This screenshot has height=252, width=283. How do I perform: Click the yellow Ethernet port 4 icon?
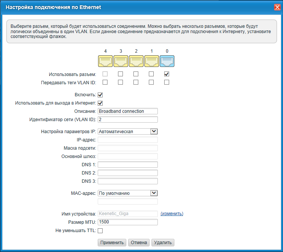point(105,61)
